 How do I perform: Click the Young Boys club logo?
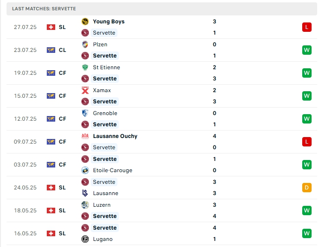(x=85, y=22)
